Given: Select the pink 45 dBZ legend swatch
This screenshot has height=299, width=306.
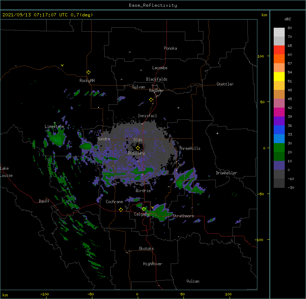Looking at the screenshot, I should pos(279,103).
